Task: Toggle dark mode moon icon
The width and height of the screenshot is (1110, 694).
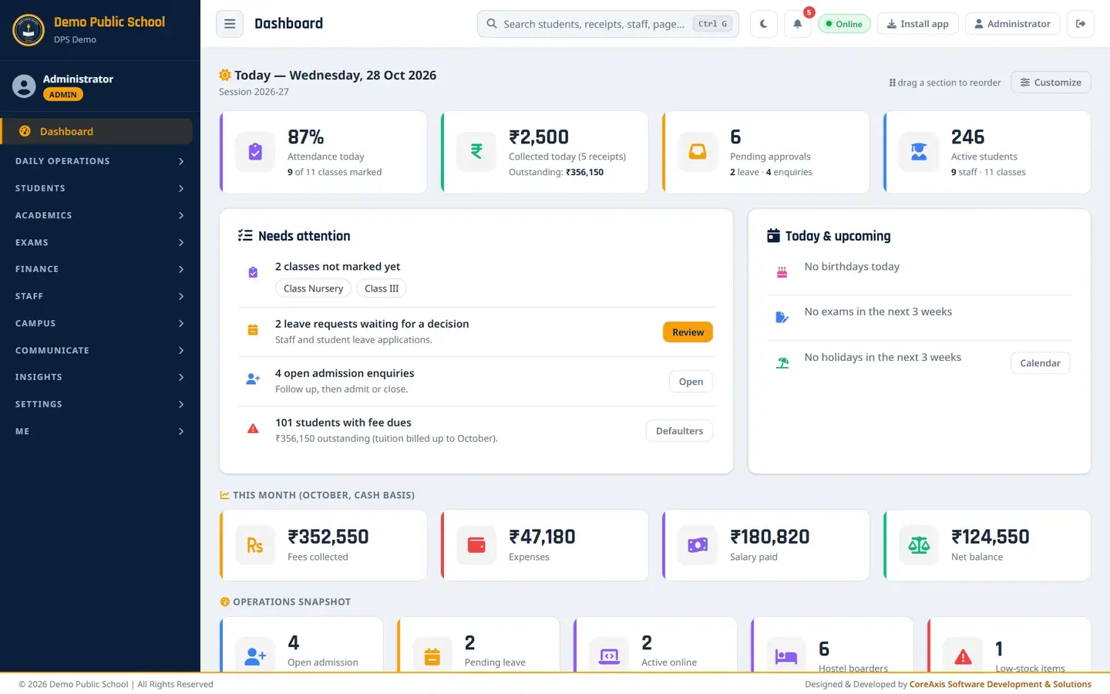Action: (764, 24)
